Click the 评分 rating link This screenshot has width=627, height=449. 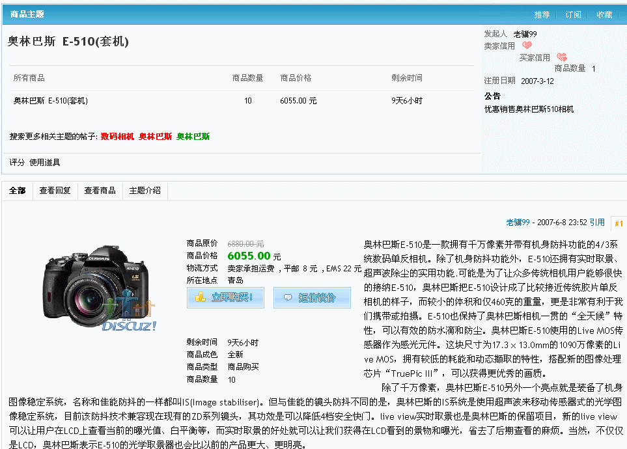coord(17,162)
